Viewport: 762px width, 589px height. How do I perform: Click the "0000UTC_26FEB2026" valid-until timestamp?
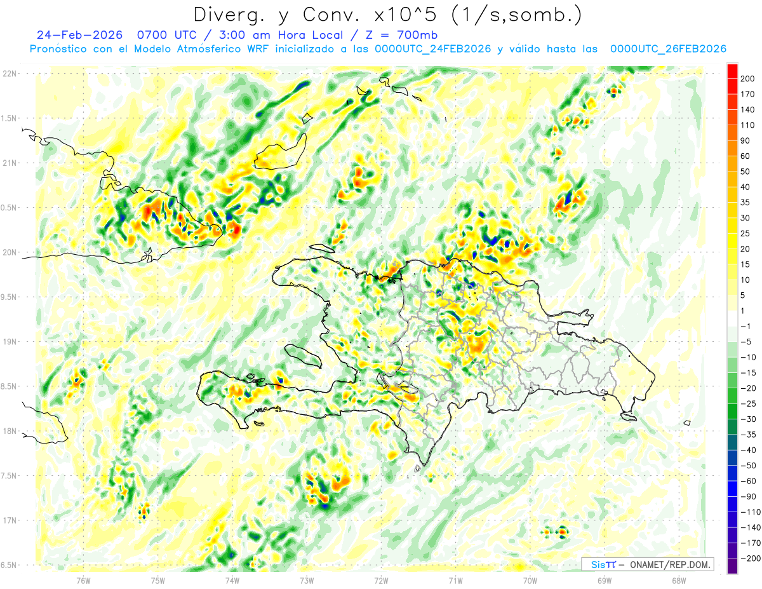(669, 49)
